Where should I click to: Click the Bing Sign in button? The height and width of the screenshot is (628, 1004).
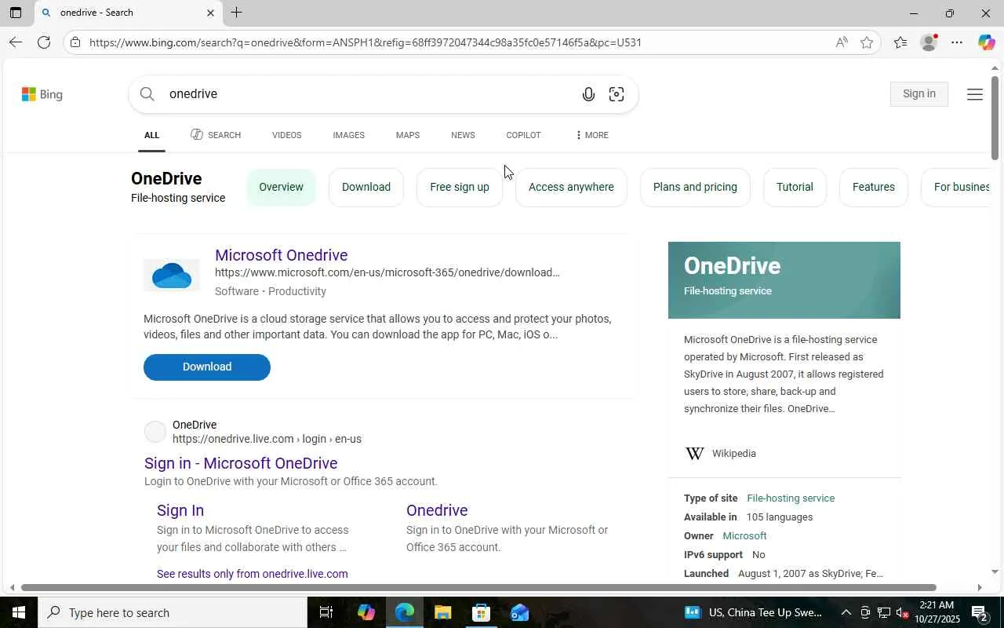(x=919, y=94)
